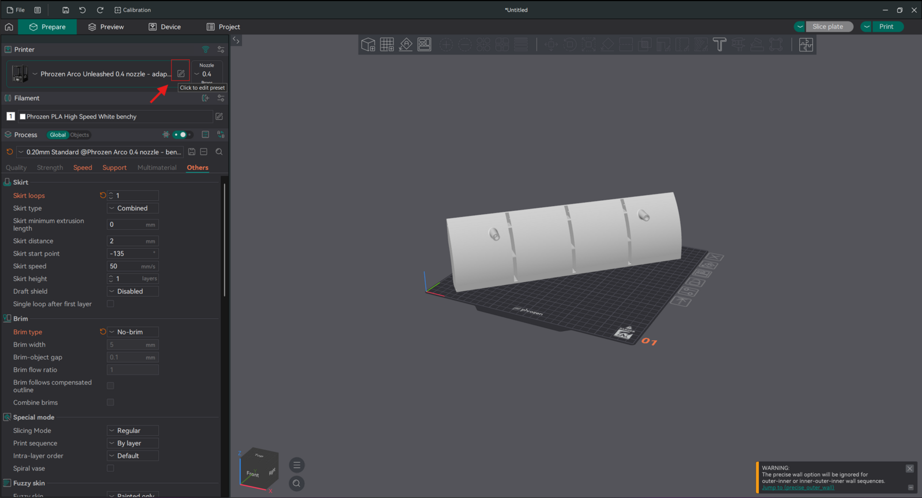Open the viewport layers menu button
The width and height of the screenshot is (922, 498).
coord(297,465)
